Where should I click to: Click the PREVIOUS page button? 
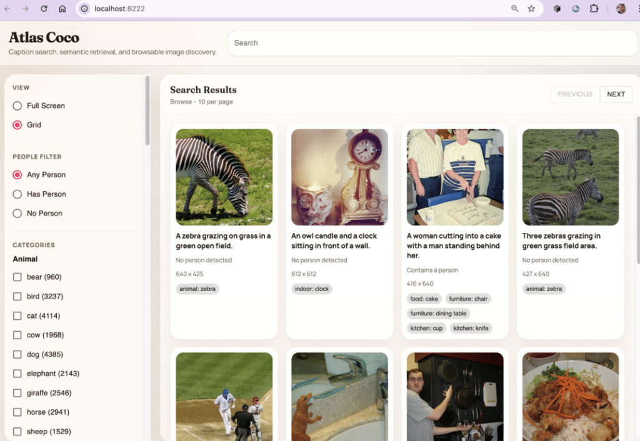pos(575,94)
